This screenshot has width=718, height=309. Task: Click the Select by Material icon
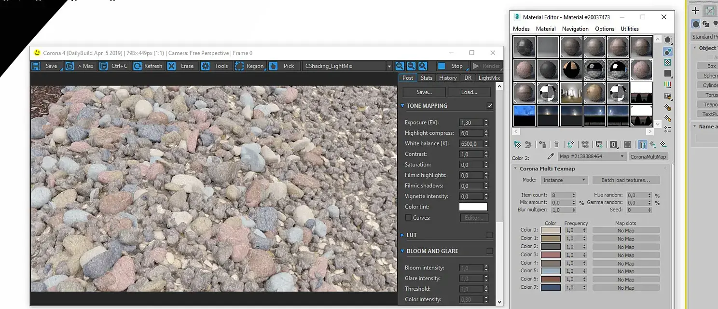(668, 118)
